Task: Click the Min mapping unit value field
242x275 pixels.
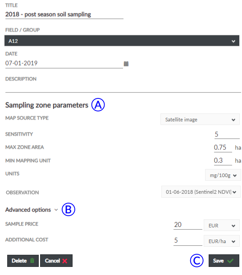Action: (x=223, y=161)
